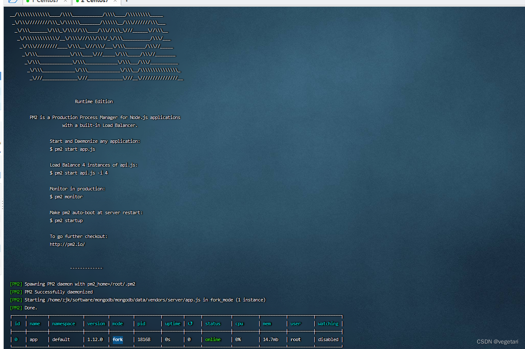Image resolution: width=525 pixels, height=349 pixels.
Task: Click "with a built-in Load Balancer." line
Action: [100, 125]
